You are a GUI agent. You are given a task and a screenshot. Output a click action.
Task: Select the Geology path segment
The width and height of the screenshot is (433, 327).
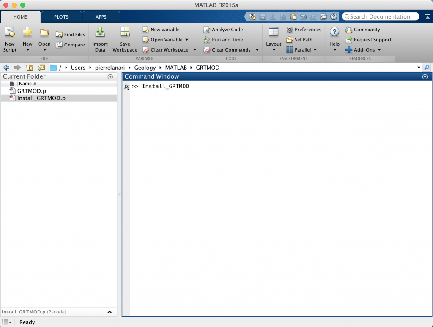pyautogui.click(x=145, y=68)
